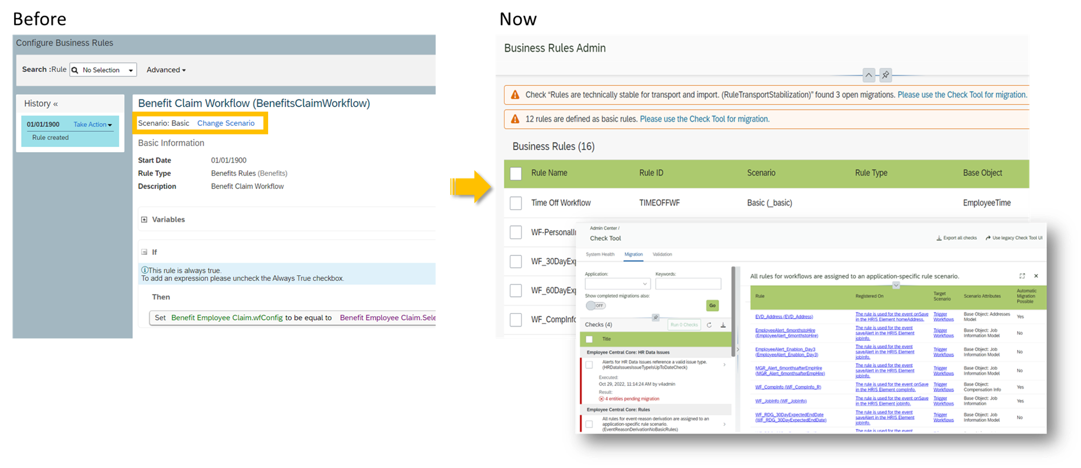Open Check Tool link in '12 rules' warning
This screenshot has height=468, width=1081.
coord(704,119)
